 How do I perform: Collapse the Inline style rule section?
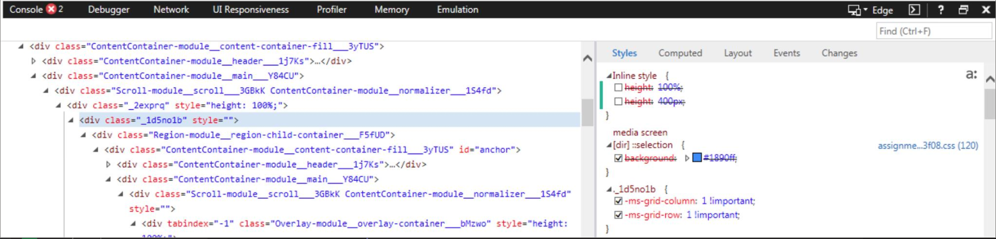pyautogui.click(x=609, y=76)
